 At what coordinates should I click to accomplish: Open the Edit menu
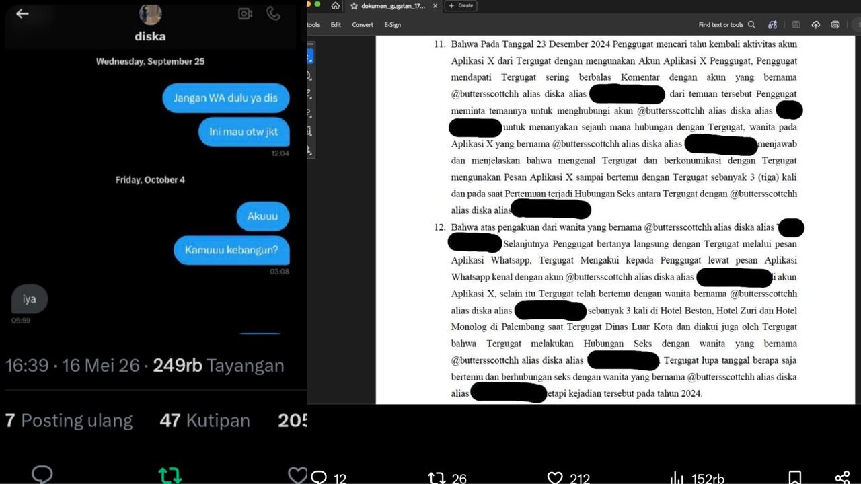pos(336,24)
